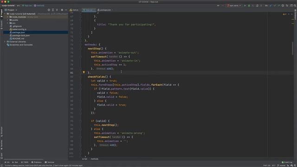Image resolution: width=297 pixels, height=167 pixels.
Task: Click the navigate Back arrow in toolbar
Action: point(218,6)
